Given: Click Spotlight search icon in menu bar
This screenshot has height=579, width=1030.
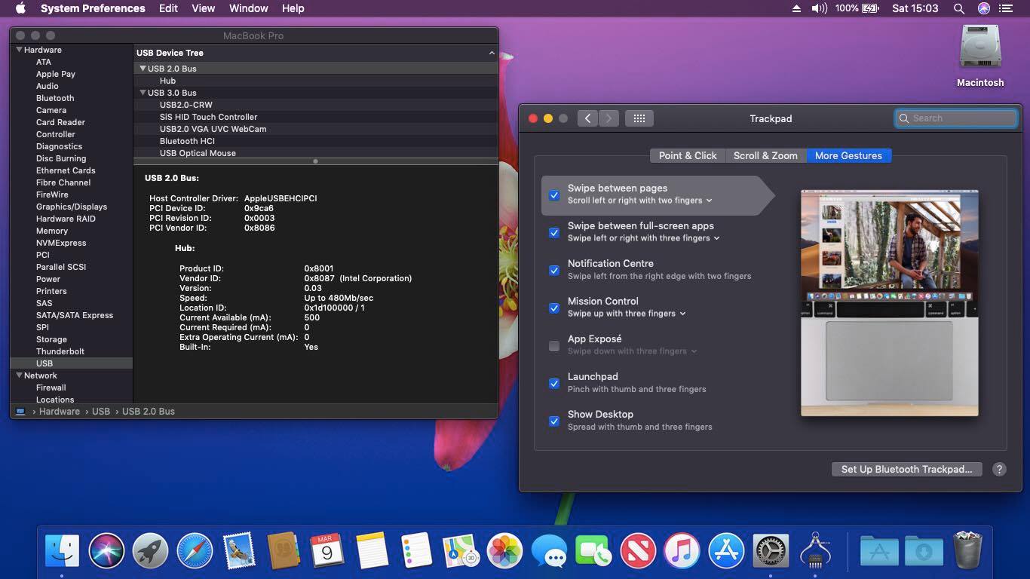Looking at the screenshot, I should coord(958,8).
